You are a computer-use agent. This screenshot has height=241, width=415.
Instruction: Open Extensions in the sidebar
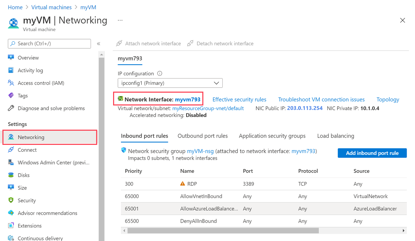[30, 226]
